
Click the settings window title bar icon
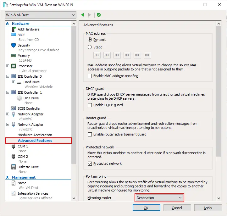[x=5, y=5]
